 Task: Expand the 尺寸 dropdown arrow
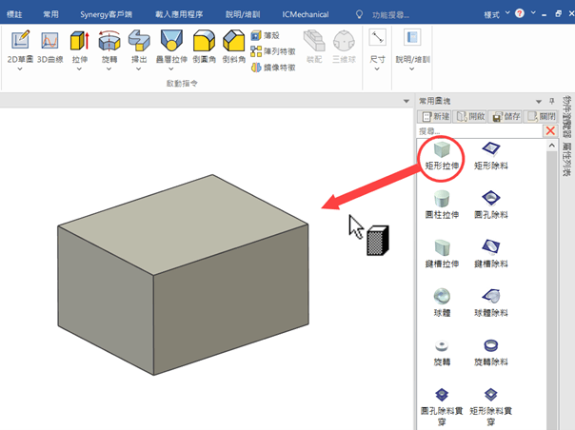pyautogui.click(x=377, y=68)
